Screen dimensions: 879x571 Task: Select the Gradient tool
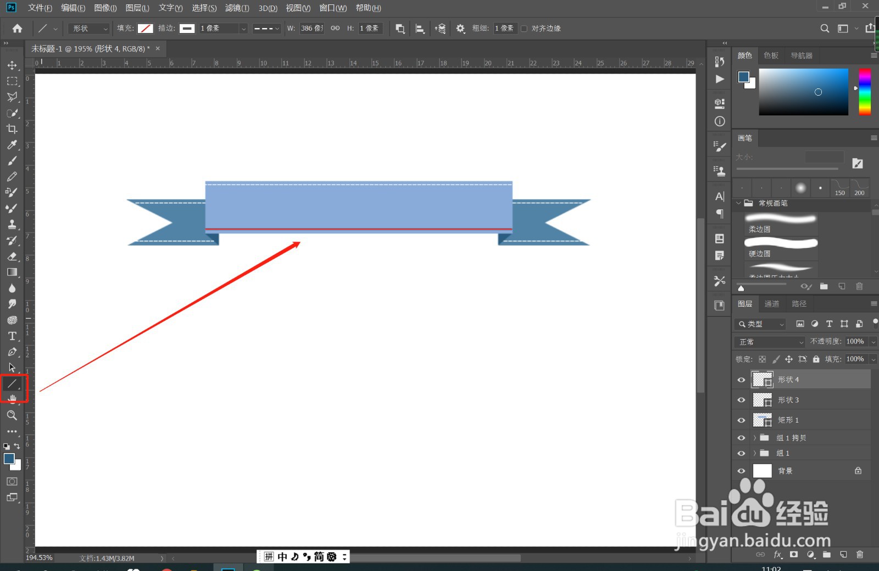[12, 272]
